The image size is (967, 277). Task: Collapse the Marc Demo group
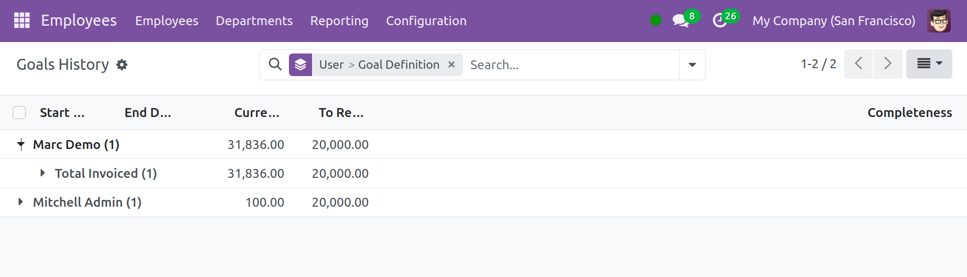coord(21,144)
